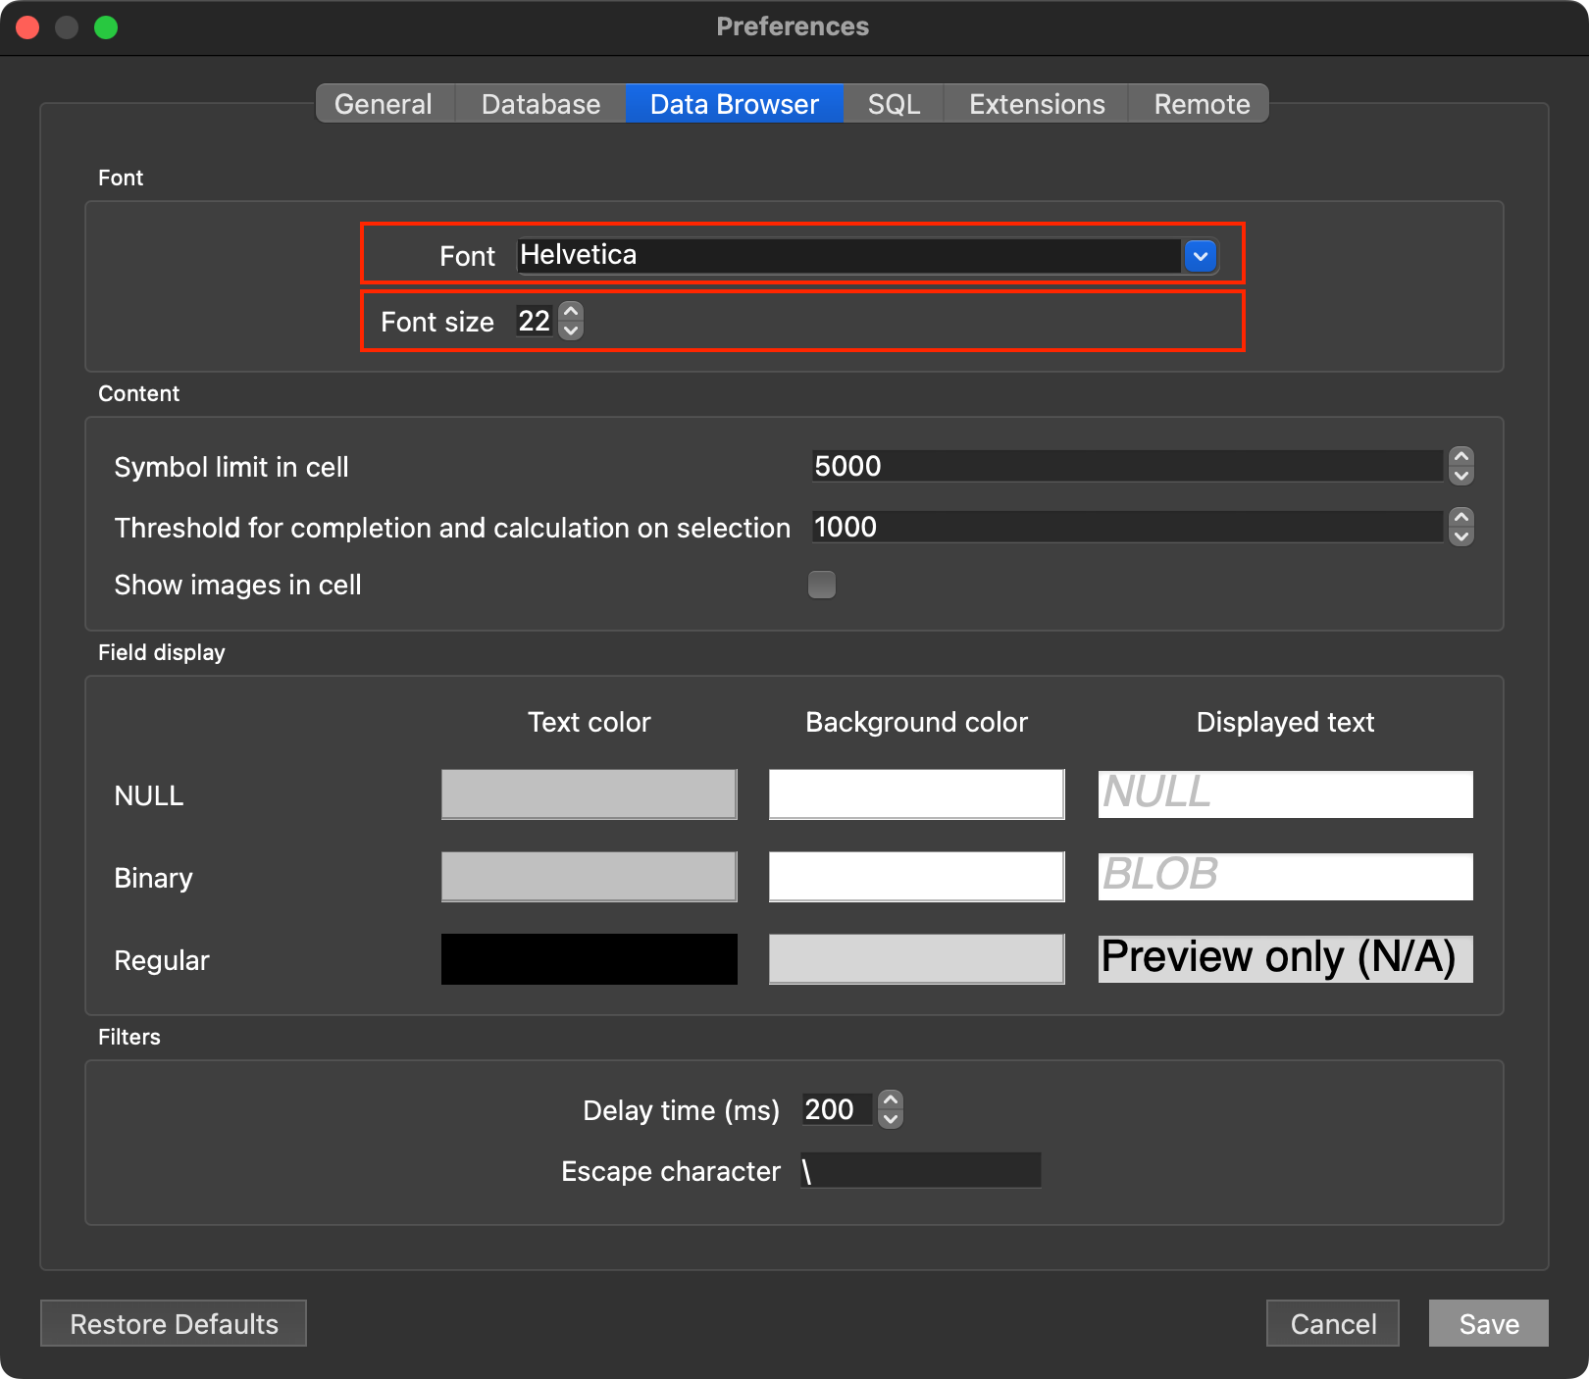Change the Regular text color swatch

click(589, 959)
